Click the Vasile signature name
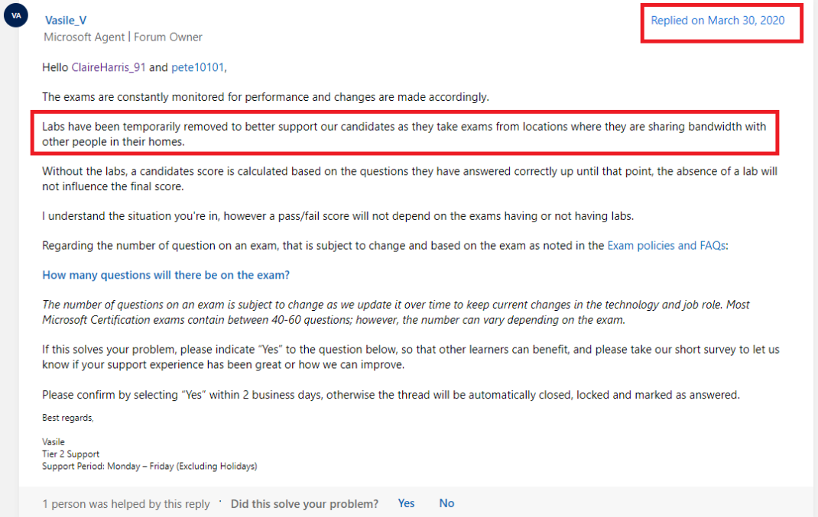Viewport: 818px width, 517px height. pos(54,442)
